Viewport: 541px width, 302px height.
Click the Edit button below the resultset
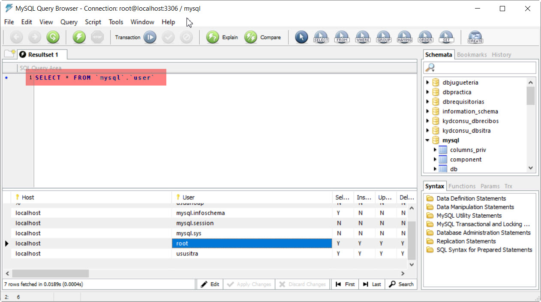click(x=210, y=284)
